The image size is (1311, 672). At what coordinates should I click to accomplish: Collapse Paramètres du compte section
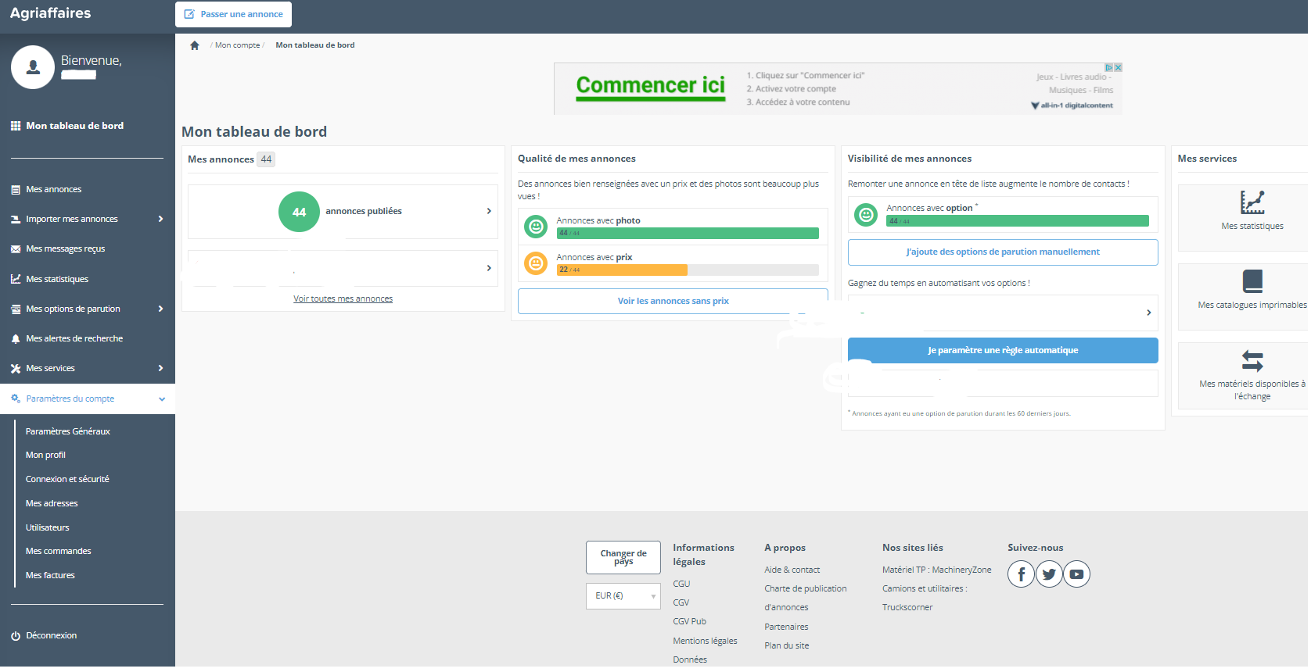coord(162,399)
